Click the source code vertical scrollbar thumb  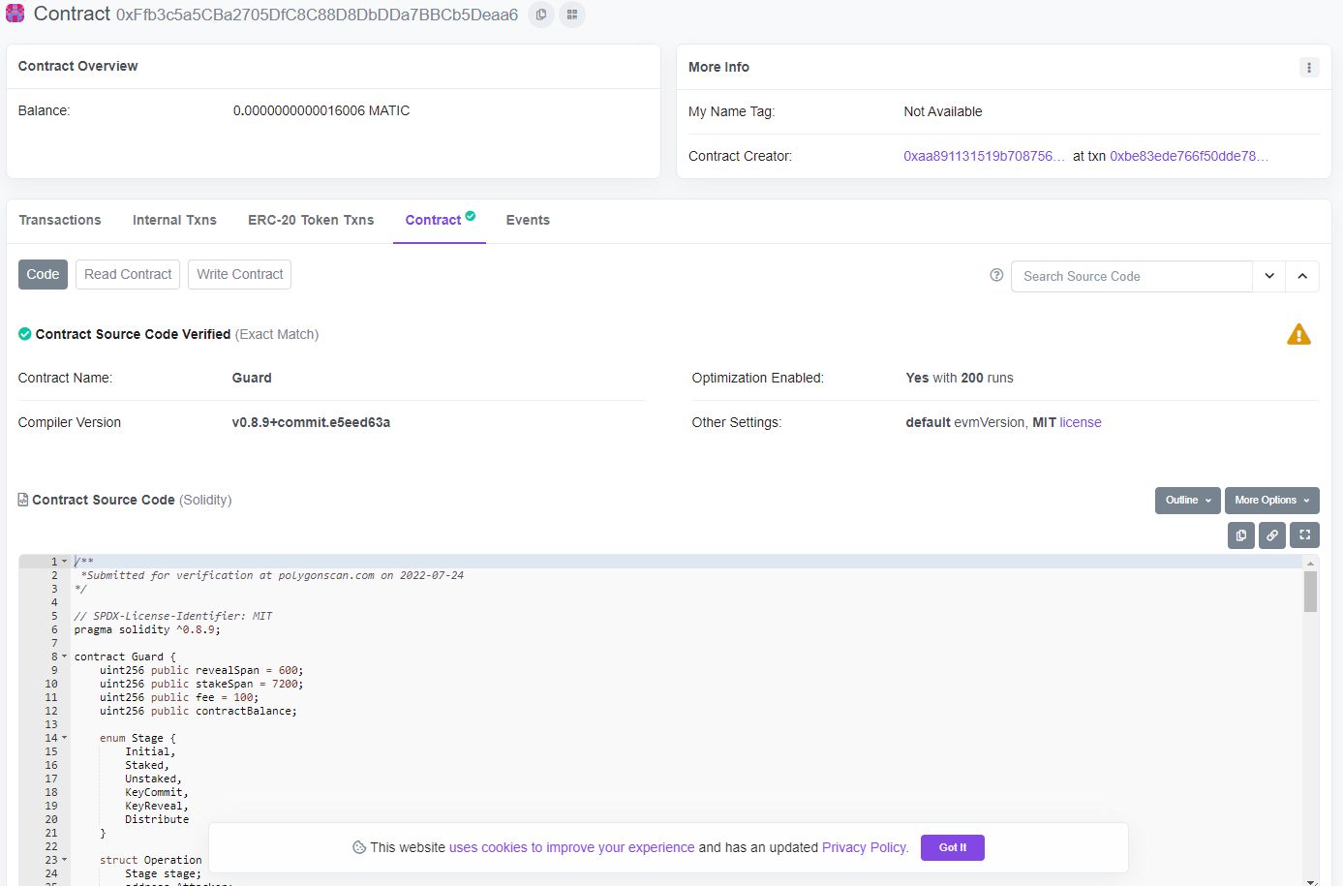(1310, 592)
